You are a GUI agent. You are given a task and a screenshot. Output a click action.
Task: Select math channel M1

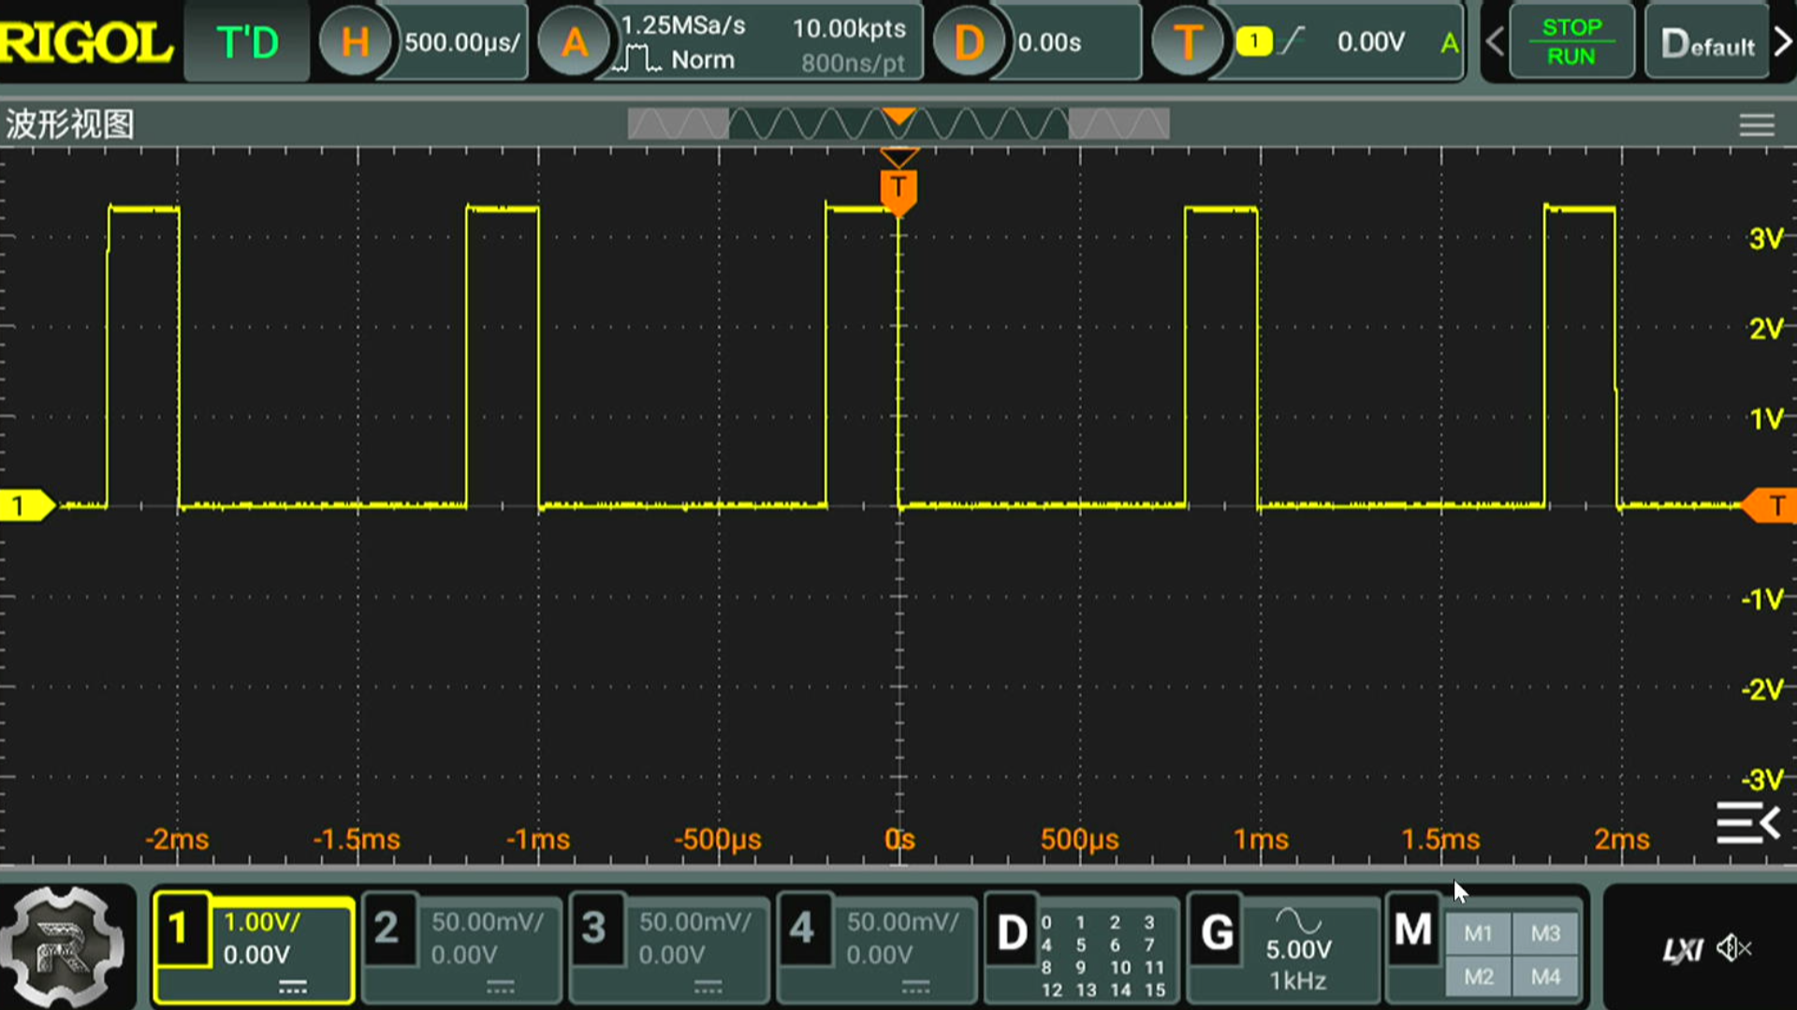pyautogui.click(x=1478, y=933)
